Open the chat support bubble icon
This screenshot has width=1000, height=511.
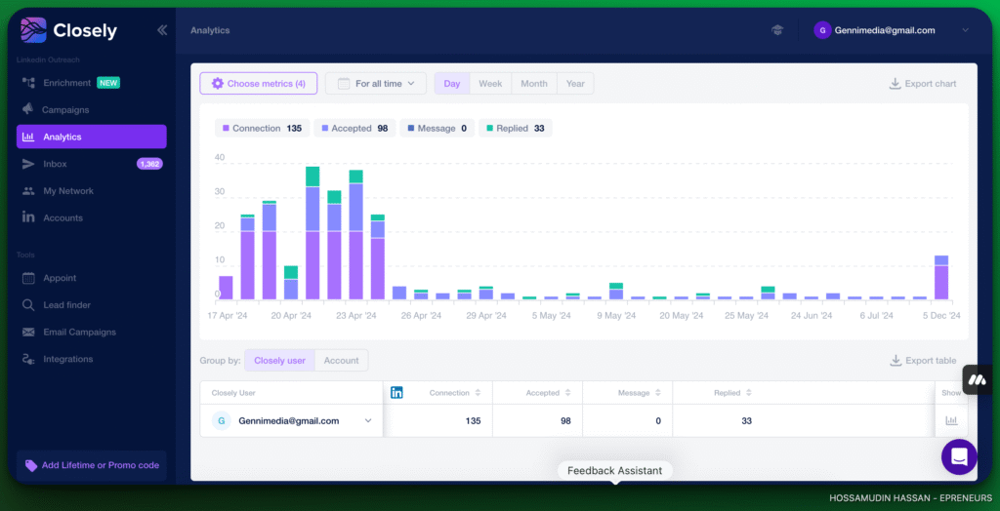(959, 456)
